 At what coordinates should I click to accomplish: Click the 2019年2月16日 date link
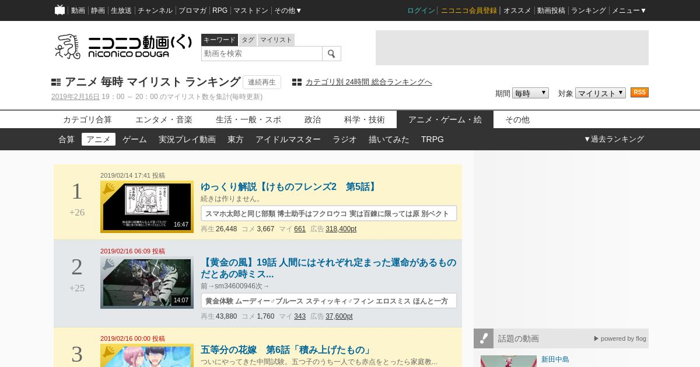click(x=75, y=97)
